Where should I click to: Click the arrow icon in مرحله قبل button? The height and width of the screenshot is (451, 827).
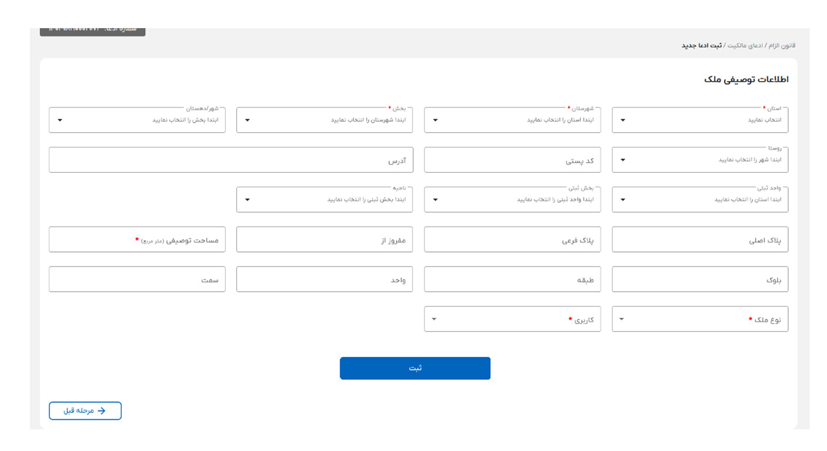(101, 411)
